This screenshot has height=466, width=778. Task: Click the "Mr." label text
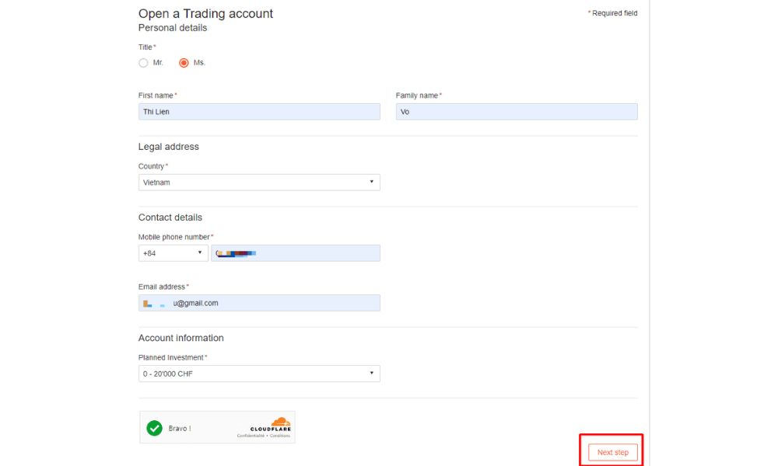tap(158, 63)
